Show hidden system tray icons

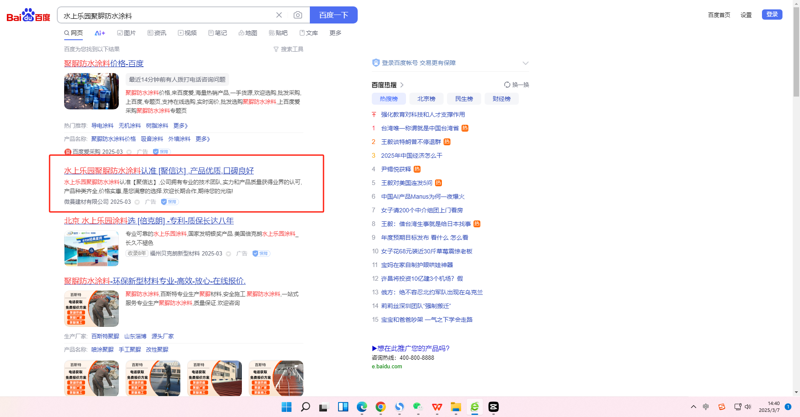pyautogui.click(x=693, y=407)
